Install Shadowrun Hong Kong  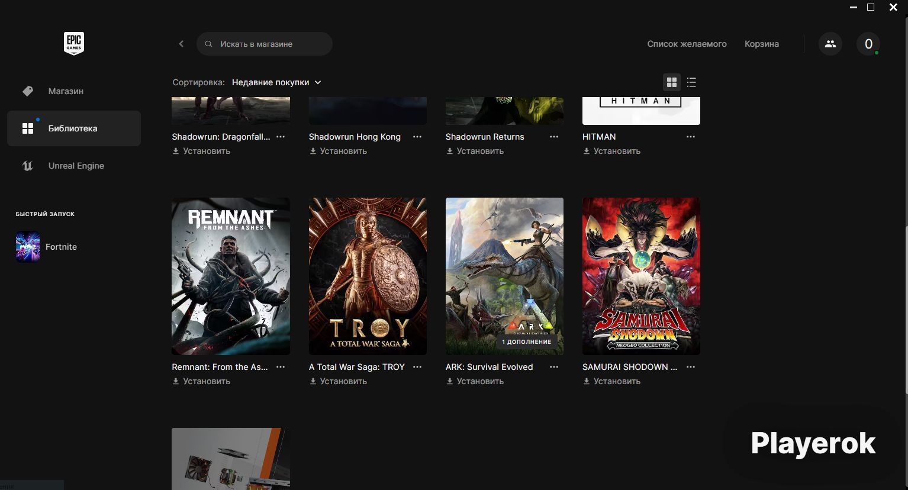point(338,151)
